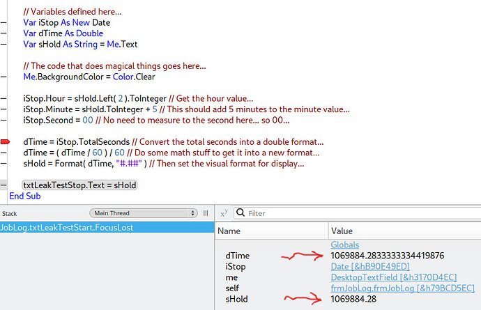The height and width of the screenshot is (310, 481).
Task: Click the red breakpoint marker in the gutter
Action: point(6,141)
